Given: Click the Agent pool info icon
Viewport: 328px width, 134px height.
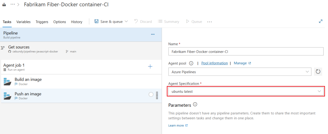Looking at the screenshot, I should point(191,63).
